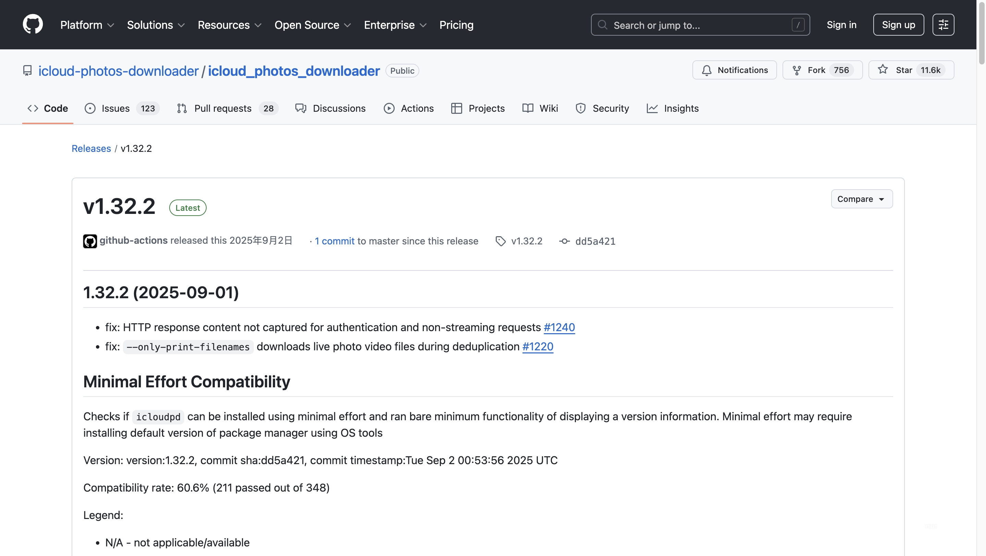Open the Actions tab
Screen dimensions: 986x556
point(409,108)
